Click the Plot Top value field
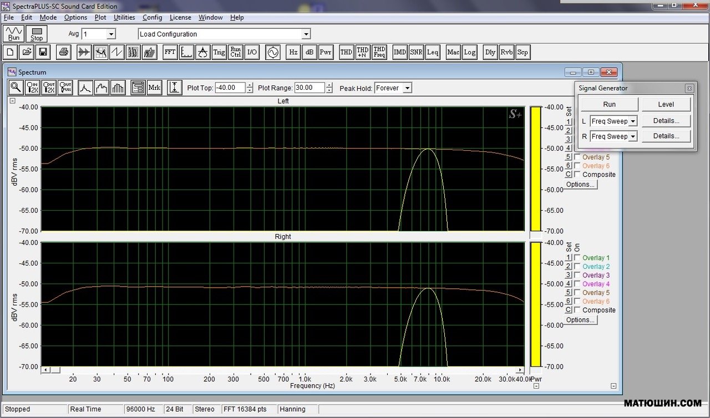The height and width of the screenshot is (418, 710). coord(230,88)
